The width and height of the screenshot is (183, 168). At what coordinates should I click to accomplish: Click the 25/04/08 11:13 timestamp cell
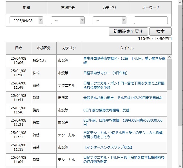18,147
